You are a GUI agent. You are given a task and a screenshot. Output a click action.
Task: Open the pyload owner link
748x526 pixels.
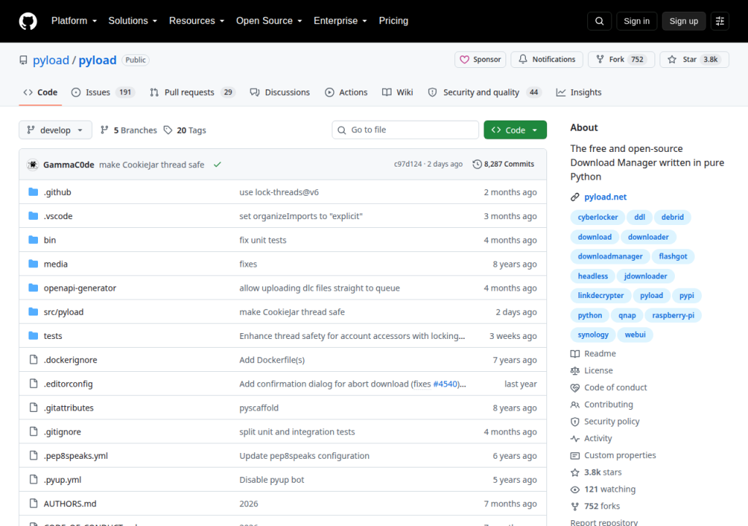(x=51, y=60)
